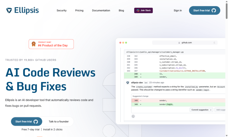Click ellipsis-dev bot avatar icon
228x137 pixels.
(x=128, y=83)
